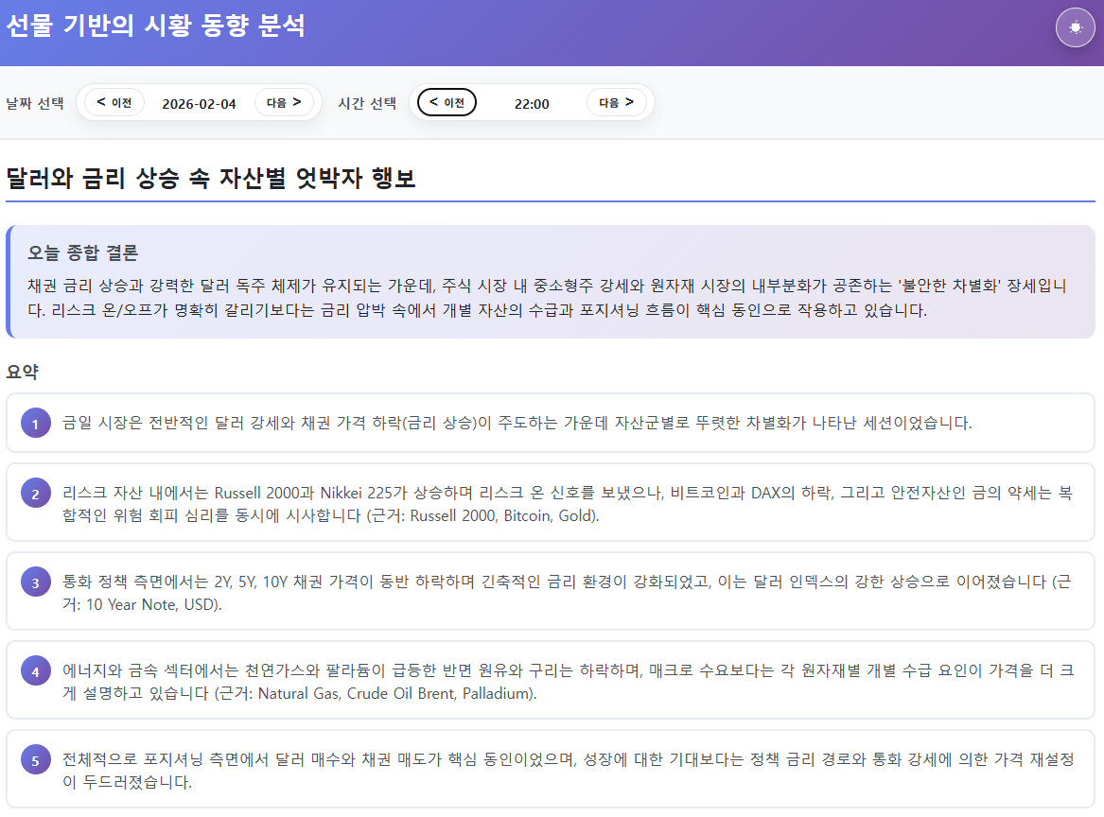This screenshot has width=1104, height=817.
Task: Click the number 5 summary badge
Action: pos(35,760)
